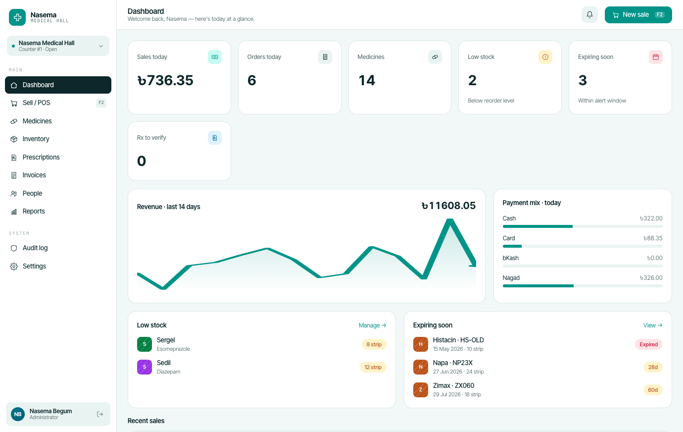Click the Within alert window text
The height and width of the screenshot is (432, 683).
(x=602, y=101)
